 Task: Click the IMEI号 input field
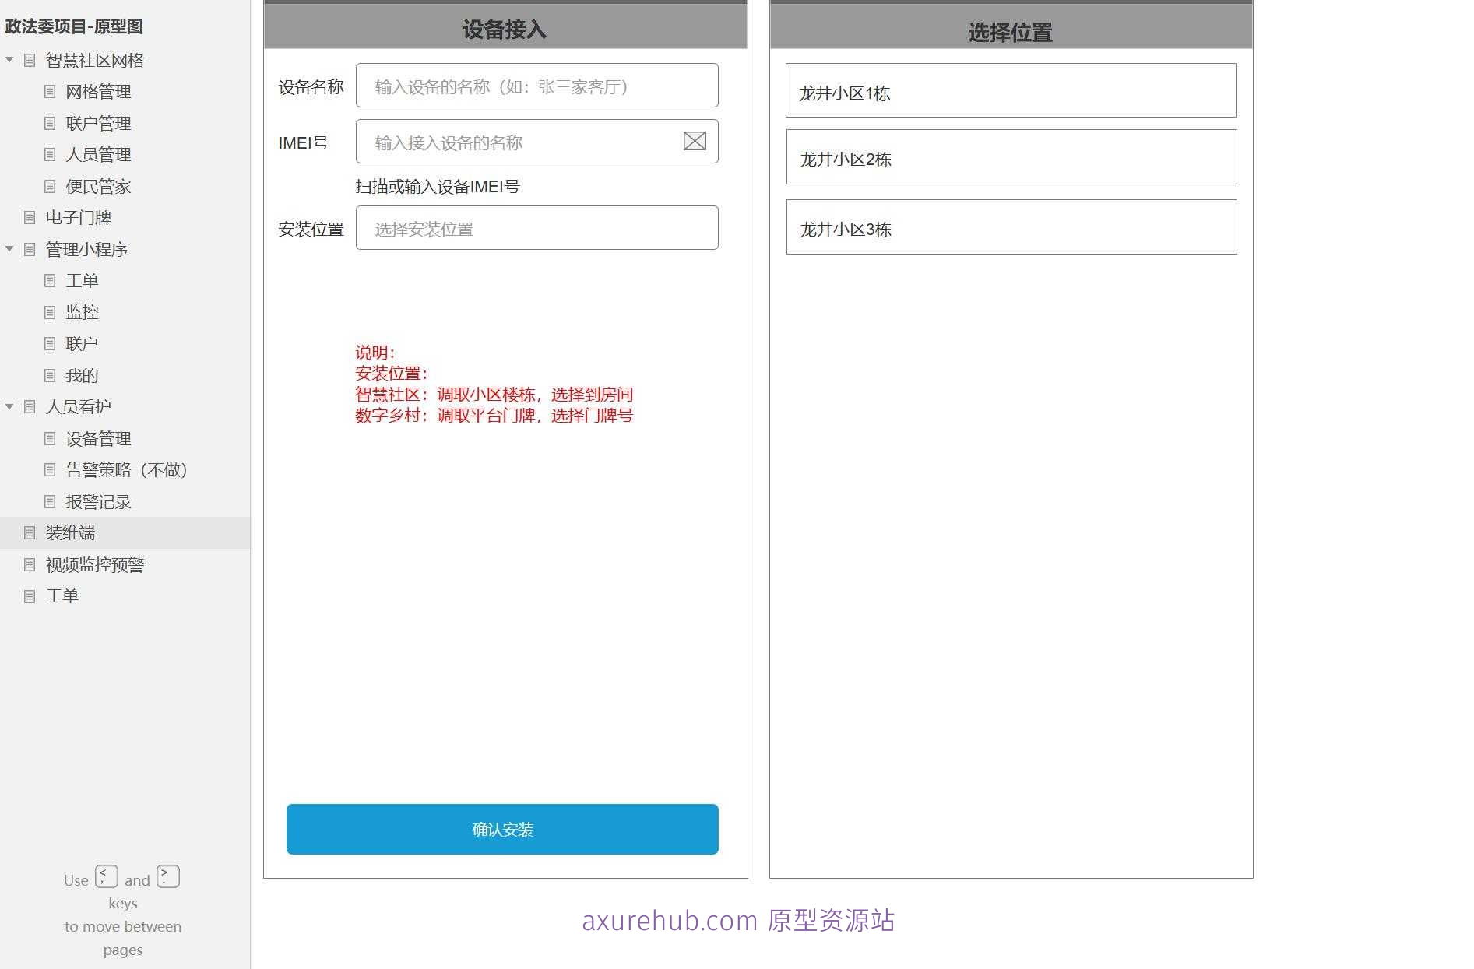point(536,142)
